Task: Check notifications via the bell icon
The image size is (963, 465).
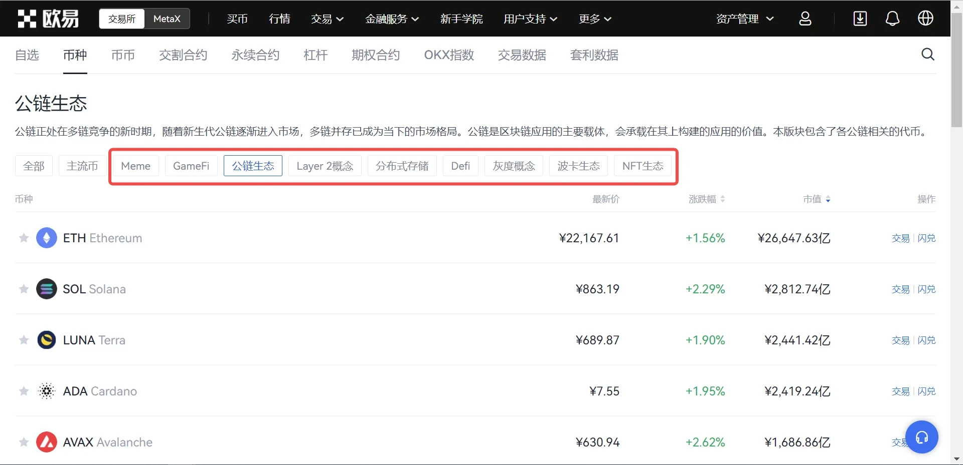Action: tap(892, 19)
